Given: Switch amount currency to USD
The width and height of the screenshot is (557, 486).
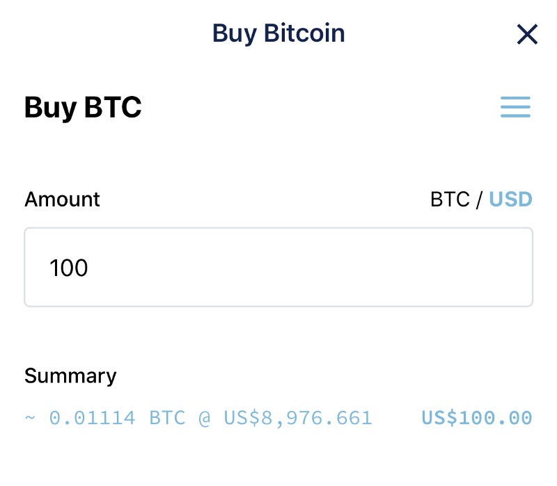Looking at the screenshot, I should 510,200.
